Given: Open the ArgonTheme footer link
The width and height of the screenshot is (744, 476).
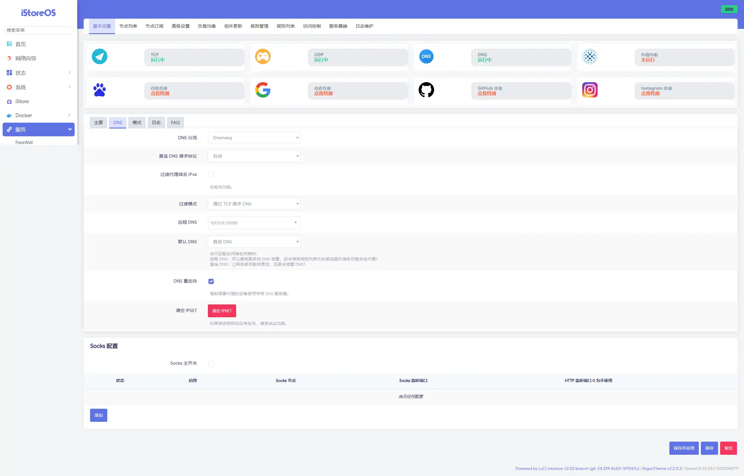Looking at the screenshot, I should click(662, 469).
